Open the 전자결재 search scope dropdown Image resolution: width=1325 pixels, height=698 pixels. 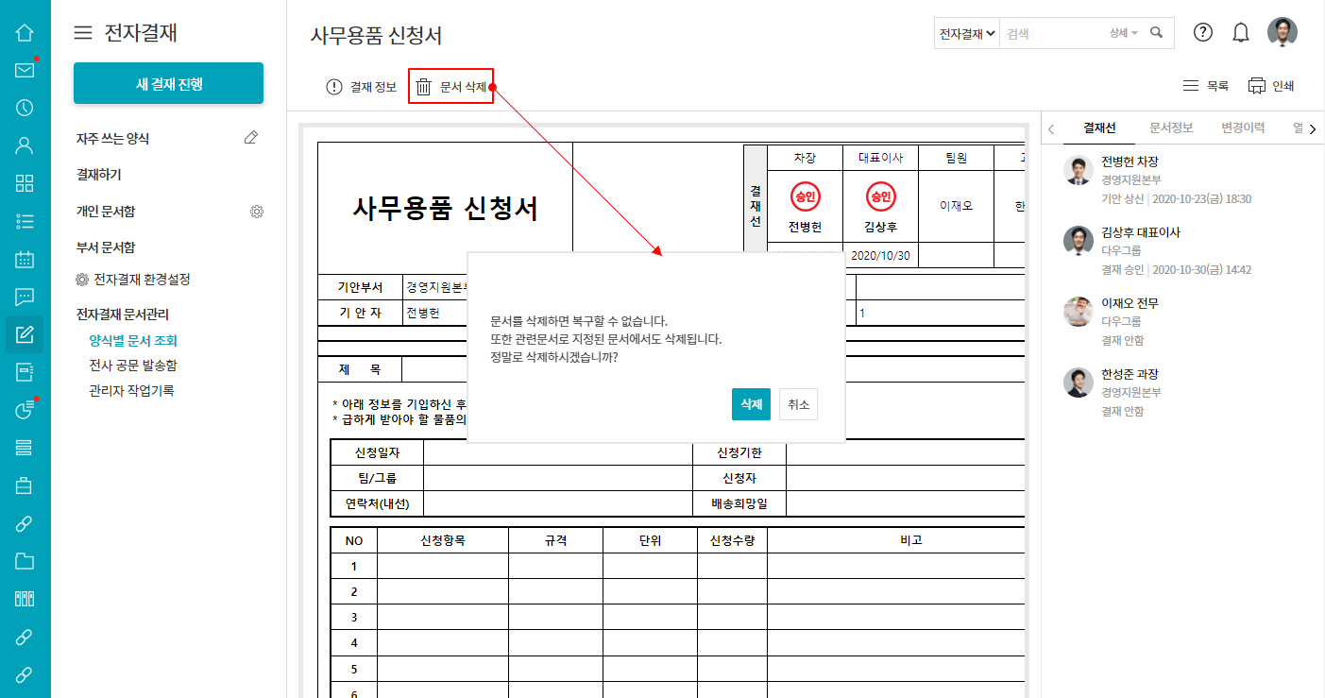pos(967,33)
